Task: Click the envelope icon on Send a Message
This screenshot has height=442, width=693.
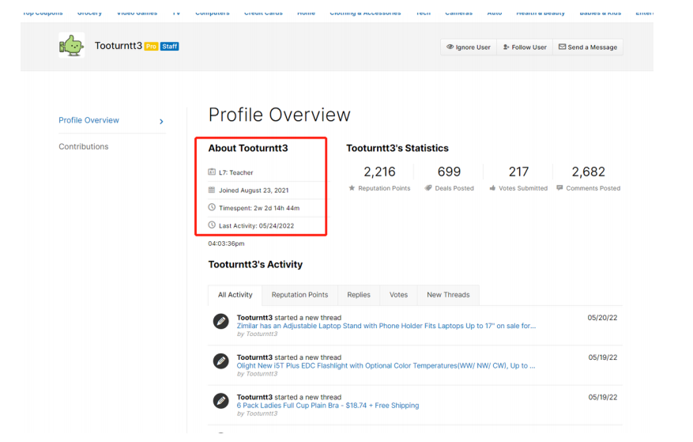Action: (x=562, y=47)
